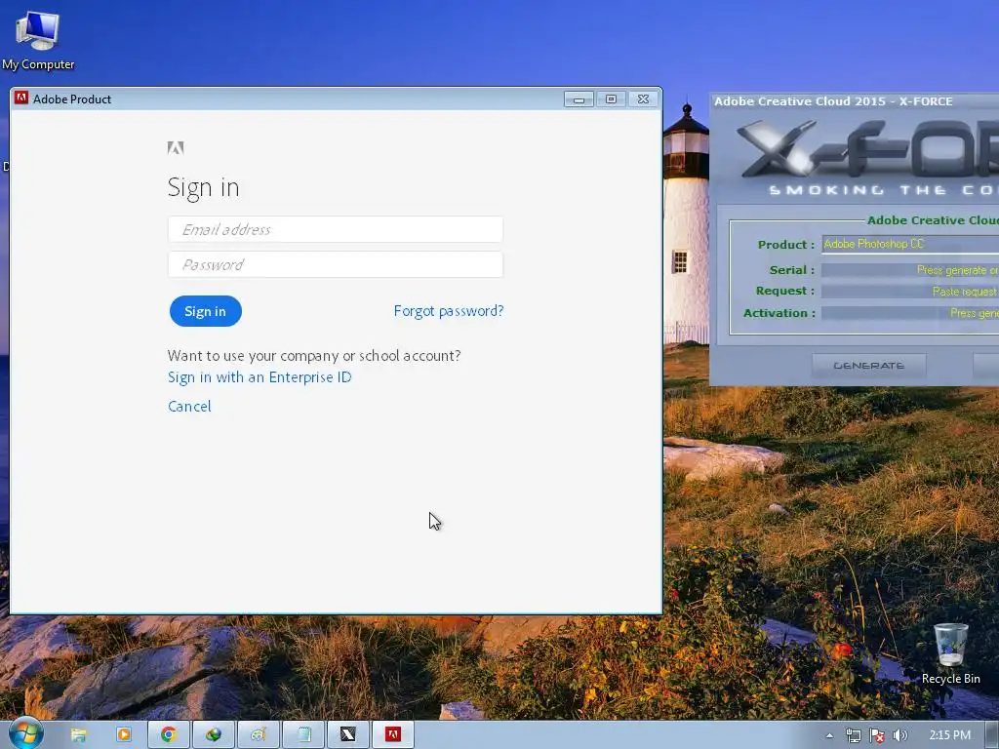
Task: Open the My Computer desktop icon
Action: 38,40
